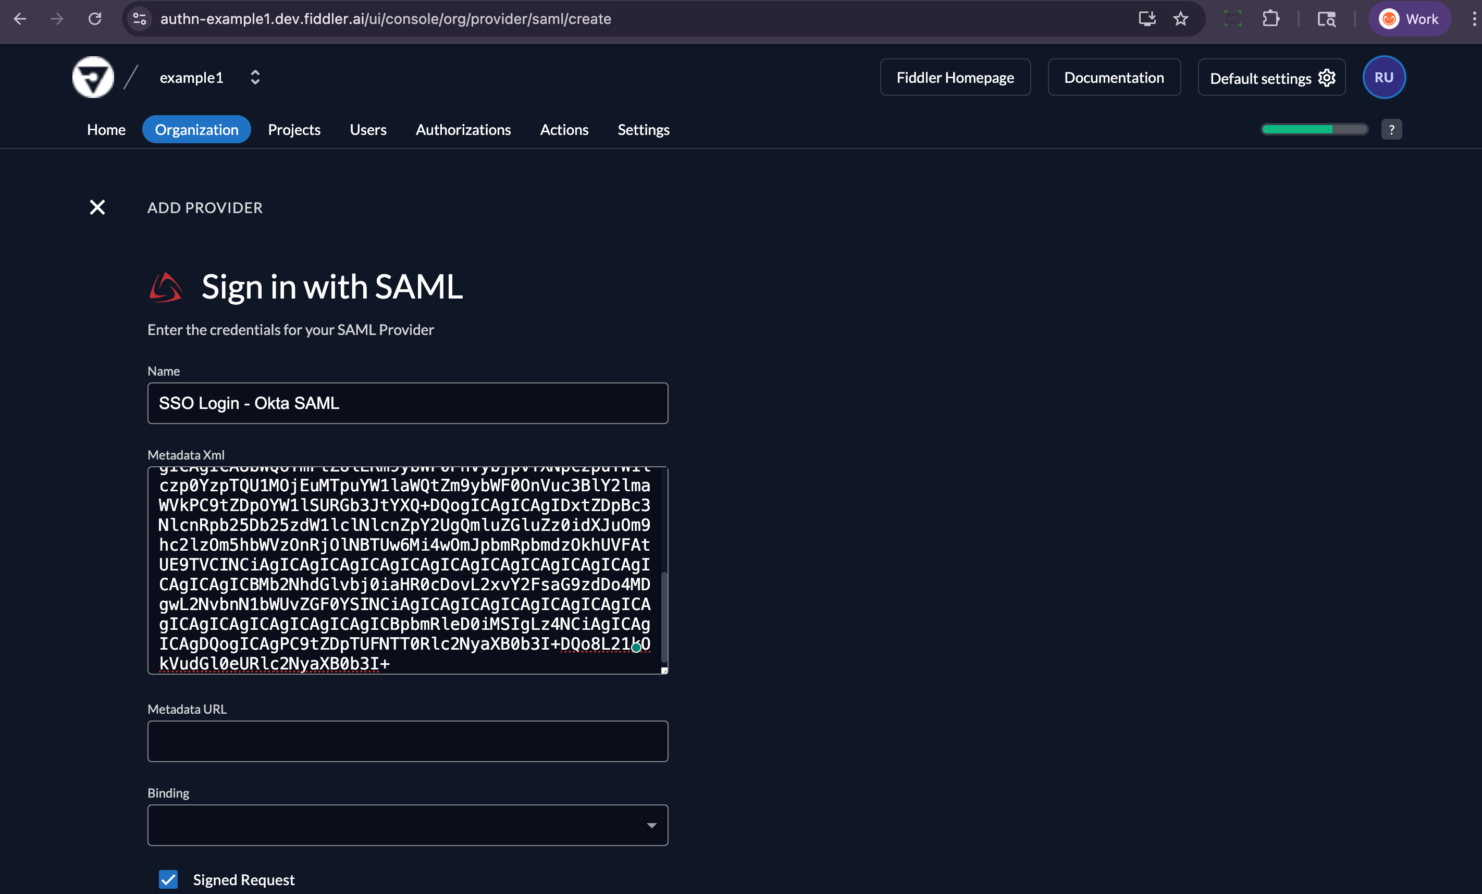
Task: Click the green progress bar near Settings
Action: tap(1314, 129)
